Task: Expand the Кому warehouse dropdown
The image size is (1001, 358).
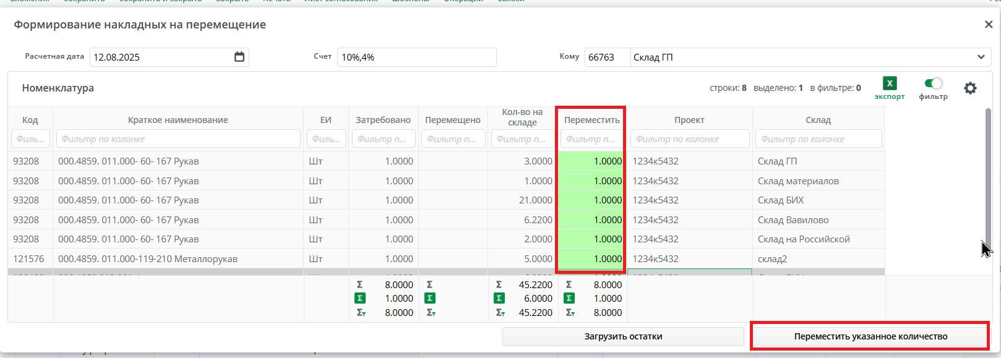Action: pos(981,57)
